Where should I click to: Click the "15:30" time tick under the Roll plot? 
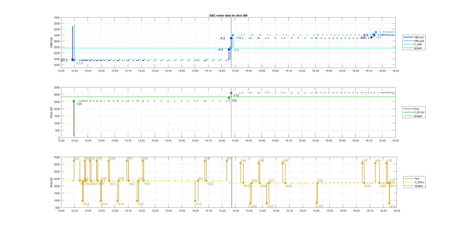pyautogui.click(x=316, y=211)
